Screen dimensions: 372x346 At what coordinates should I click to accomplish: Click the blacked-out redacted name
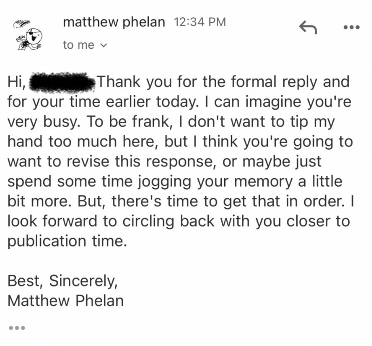click(x=63, y=83)
